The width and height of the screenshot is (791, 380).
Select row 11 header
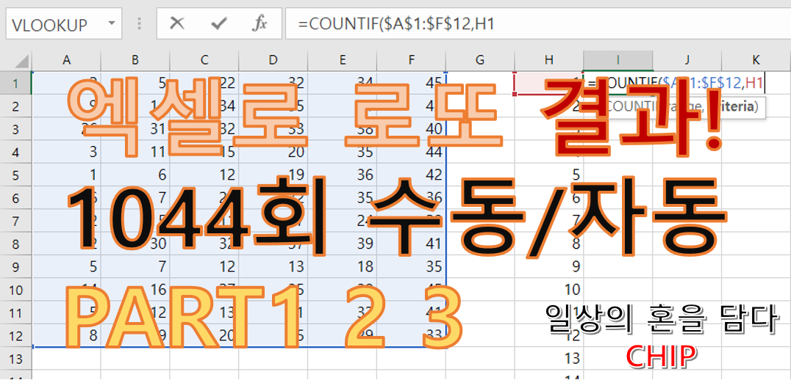[x=15, y=313]
